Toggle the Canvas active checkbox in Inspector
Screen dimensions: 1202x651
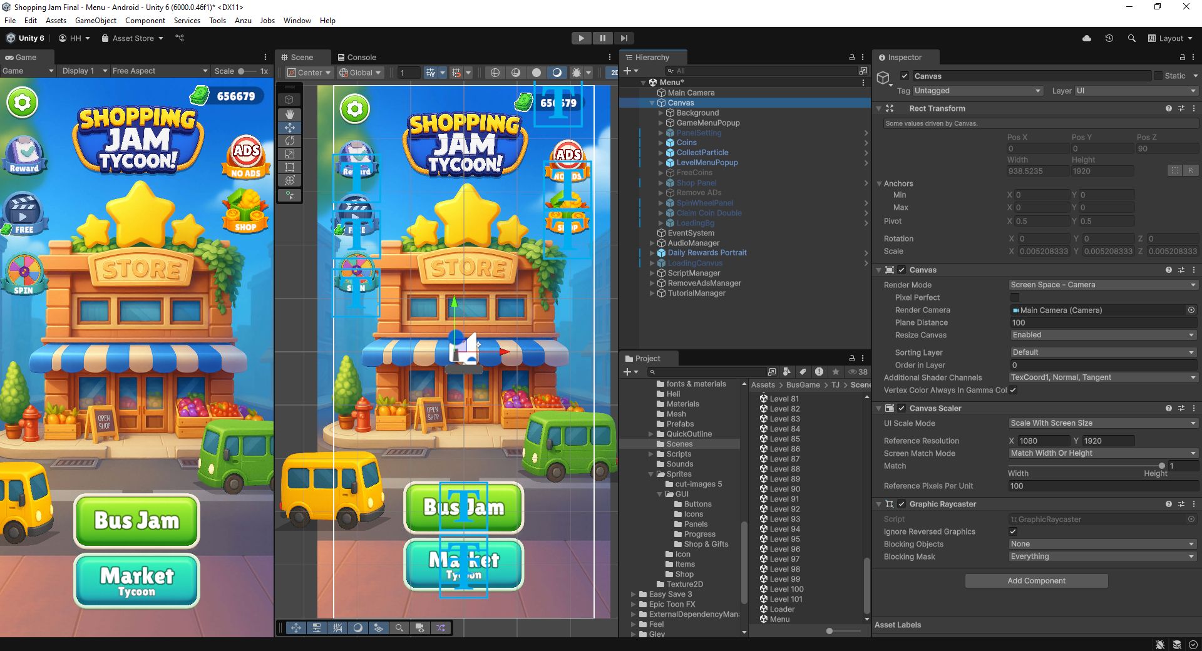905,76
